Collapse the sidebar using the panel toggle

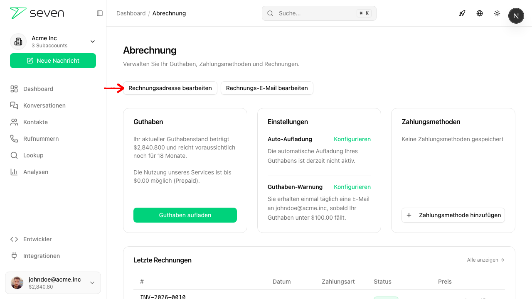pos(100,13)
